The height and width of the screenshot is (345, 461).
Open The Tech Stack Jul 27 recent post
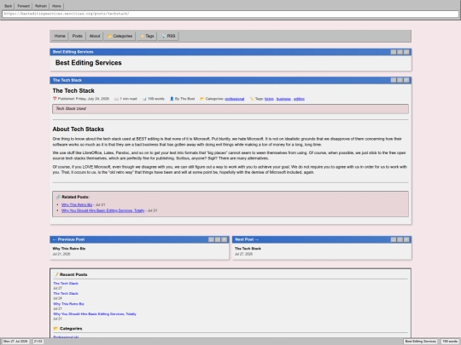[66, 284]
